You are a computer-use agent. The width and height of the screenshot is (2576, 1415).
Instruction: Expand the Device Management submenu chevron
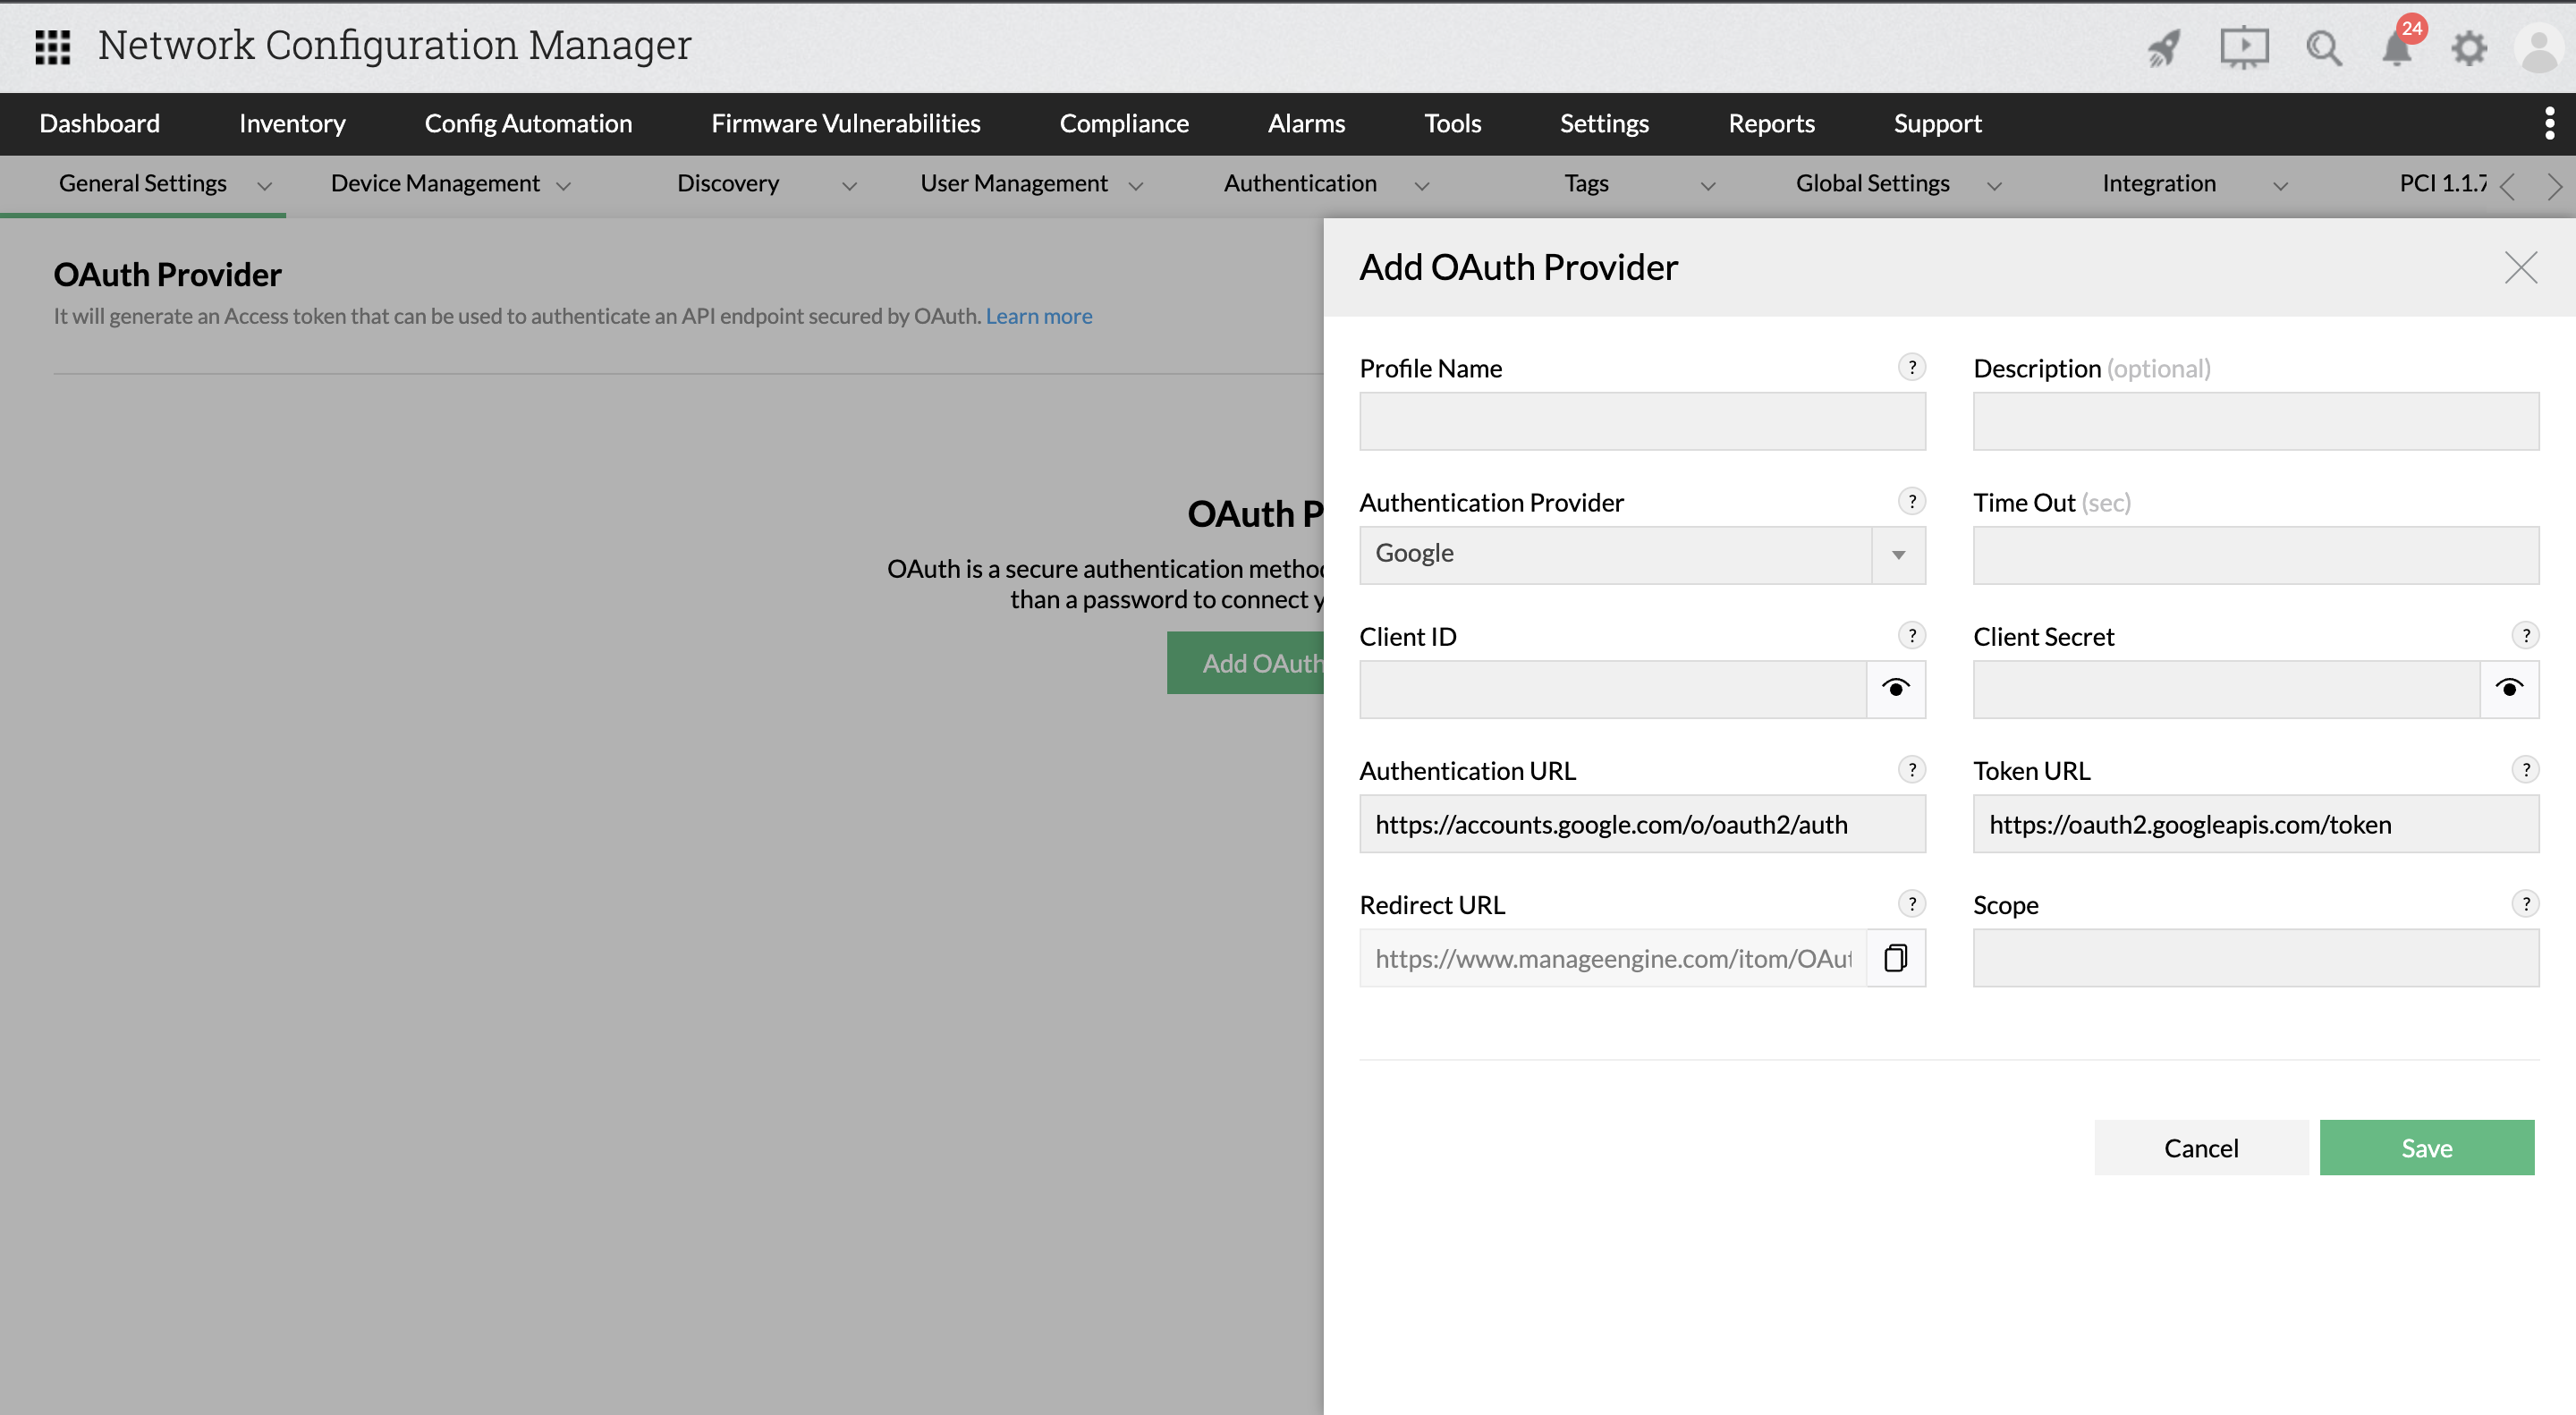tap(564, 186)
